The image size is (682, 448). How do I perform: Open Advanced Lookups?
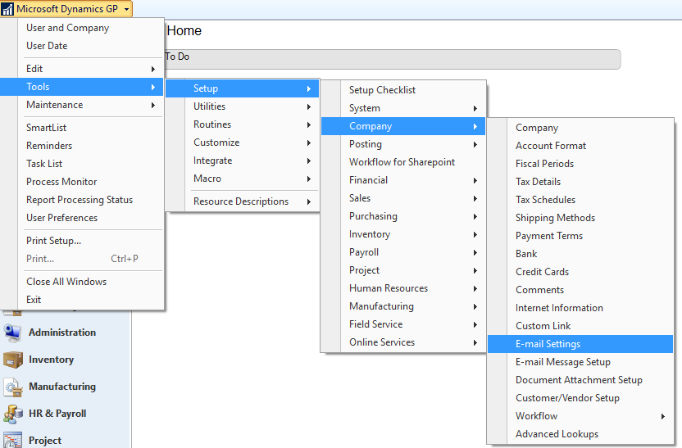[580, 434]
